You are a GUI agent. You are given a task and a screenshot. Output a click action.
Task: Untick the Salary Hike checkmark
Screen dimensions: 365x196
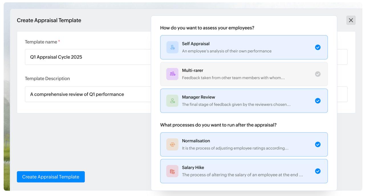coord(318,171)
